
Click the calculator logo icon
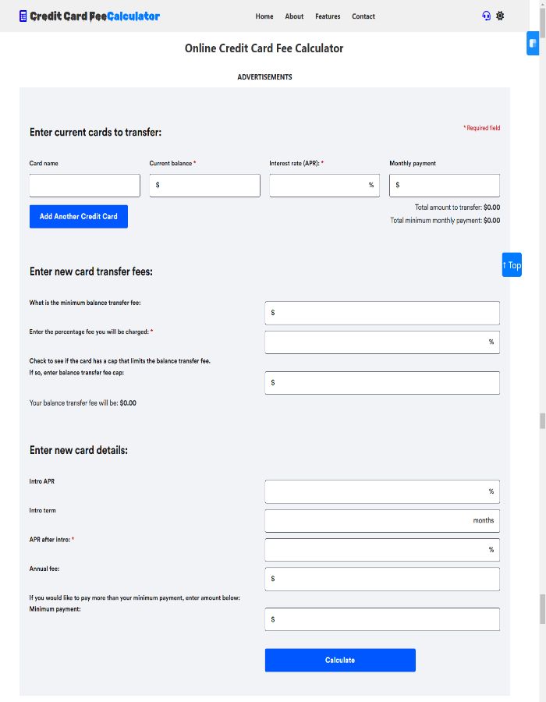[23, 16]
